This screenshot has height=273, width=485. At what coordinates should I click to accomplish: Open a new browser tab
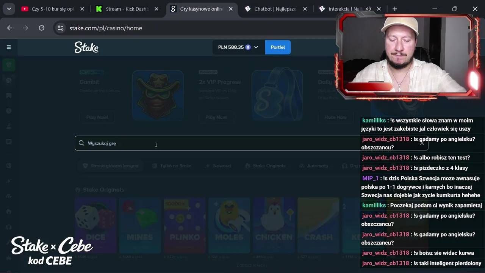tap(395, 9)
